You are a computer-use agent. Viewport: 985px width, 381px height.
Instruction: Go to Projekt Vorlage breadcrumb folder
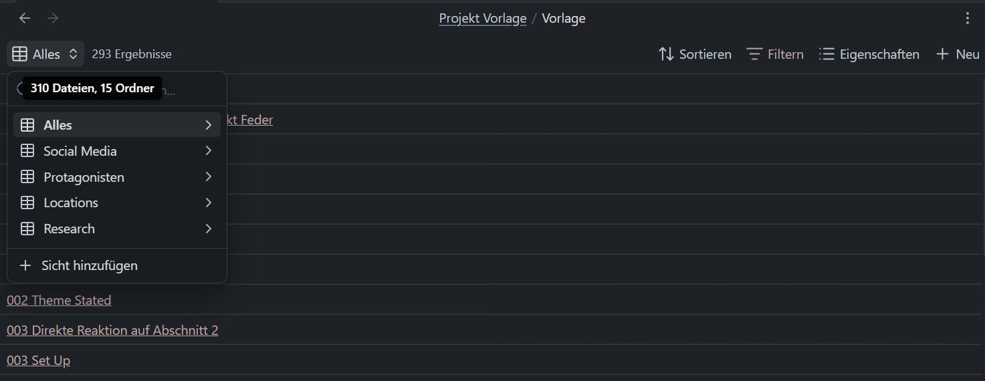click(x=482, y=18)
